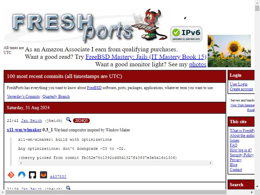Open commit hash a437530 link

pyautogui.click(x=58, y=176)
